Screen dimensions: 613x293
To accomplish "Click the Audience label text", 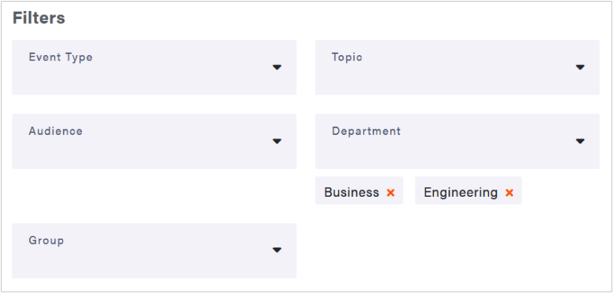I will point(56,131).
